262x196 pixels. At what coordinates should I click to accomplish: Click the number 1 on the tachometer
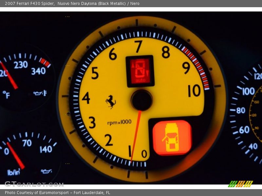tap(130, 151)
